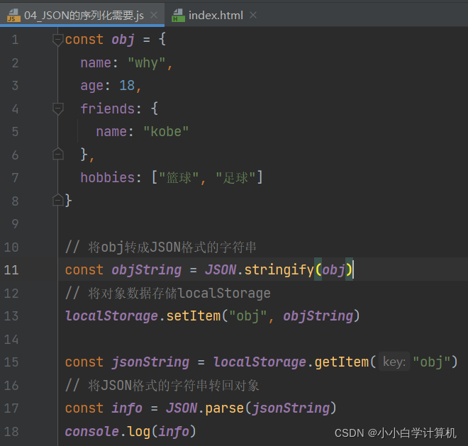Click line number 15 in the gutter

11,362
